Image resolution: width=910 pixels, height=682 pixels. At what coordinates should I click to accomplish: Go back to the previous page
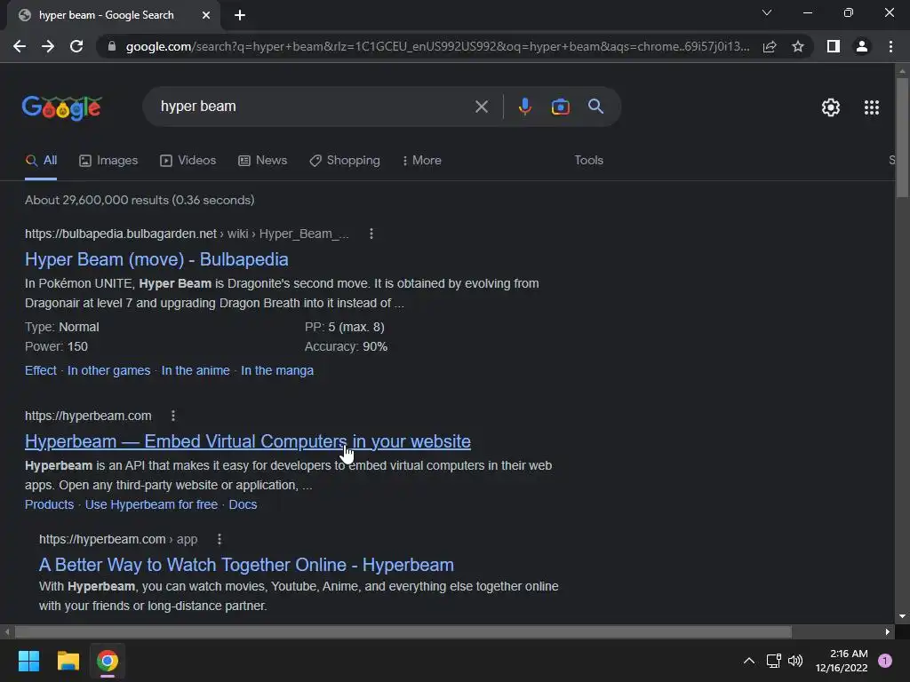click(20, 46)
